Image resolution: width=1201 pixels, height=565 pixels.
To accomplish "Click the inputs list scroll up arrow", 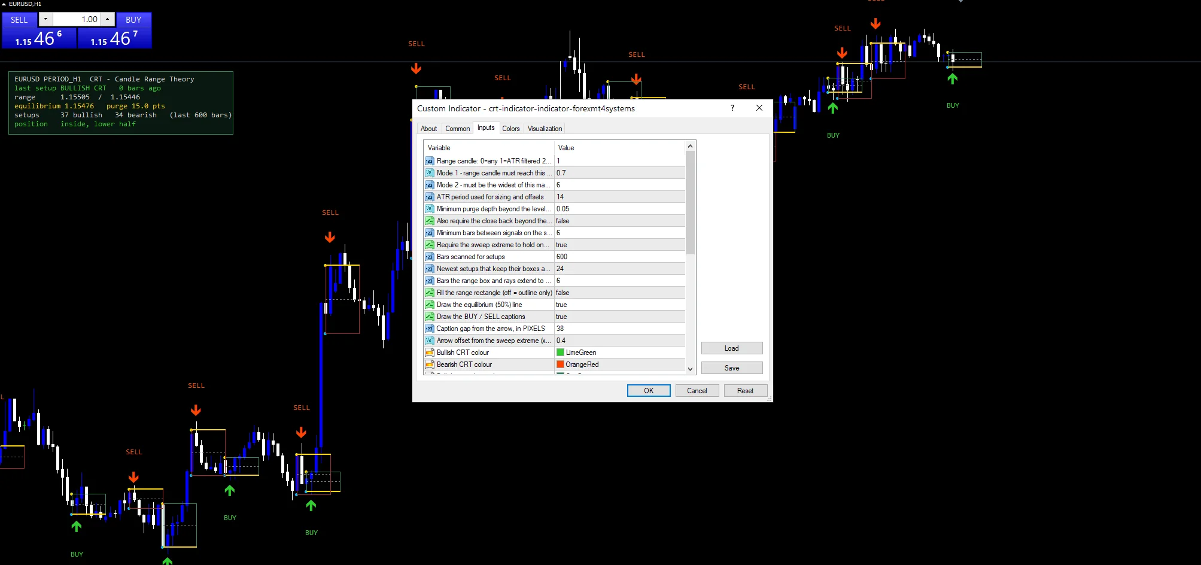I will (x=690, y=146).
